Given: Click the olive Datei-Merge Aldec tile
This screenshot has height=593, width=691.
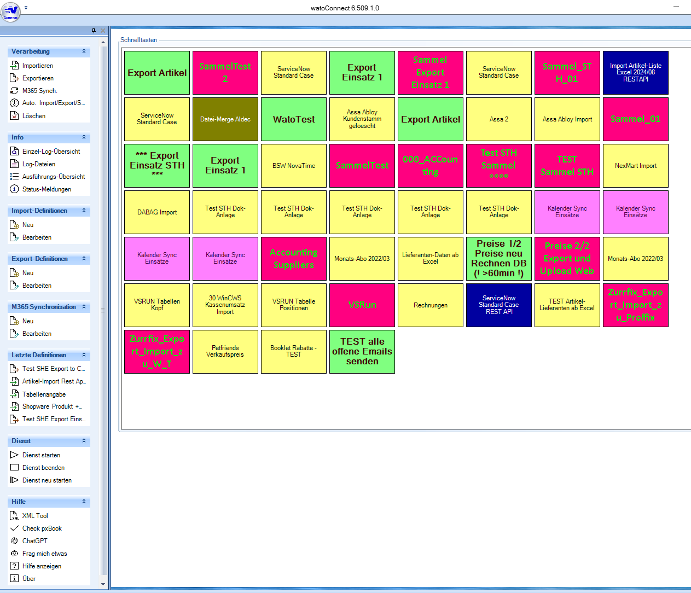Looking at the screenshot, I should (225, 119).
